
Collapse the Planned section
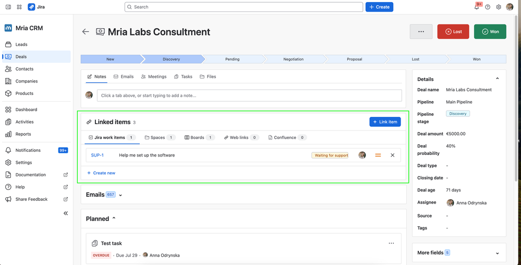[114, 219]
